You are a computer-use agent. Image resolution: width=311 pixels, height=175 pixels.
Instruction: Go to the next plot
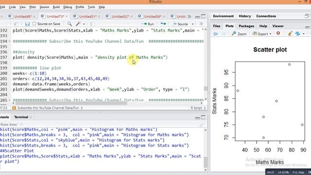pos(224,34)
